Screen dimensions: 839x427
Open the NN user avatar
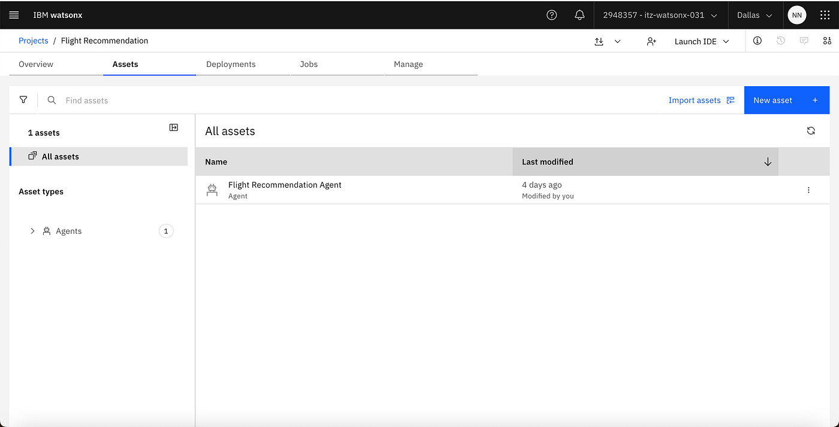[x=797, y=15]
